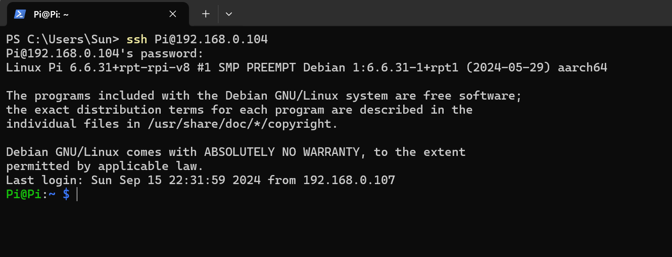Click the "PS C:\Users\Sun>" PowerShell prompt
Screen dimensions: 672x257
click(x=63, y=39)
